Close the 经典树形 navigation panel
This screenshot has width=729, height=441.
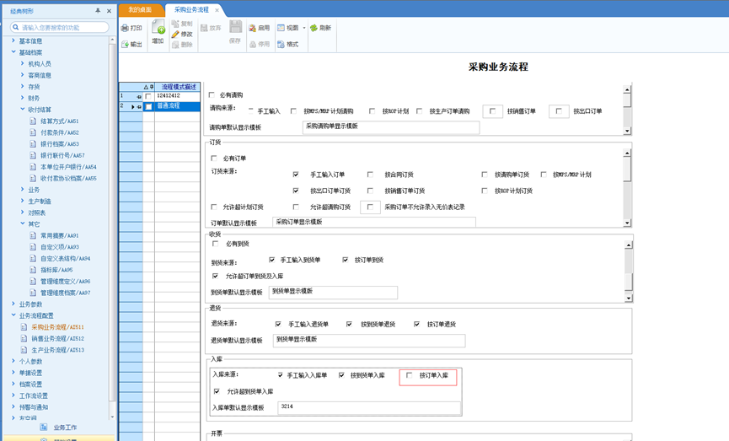[x=109, y=11]
